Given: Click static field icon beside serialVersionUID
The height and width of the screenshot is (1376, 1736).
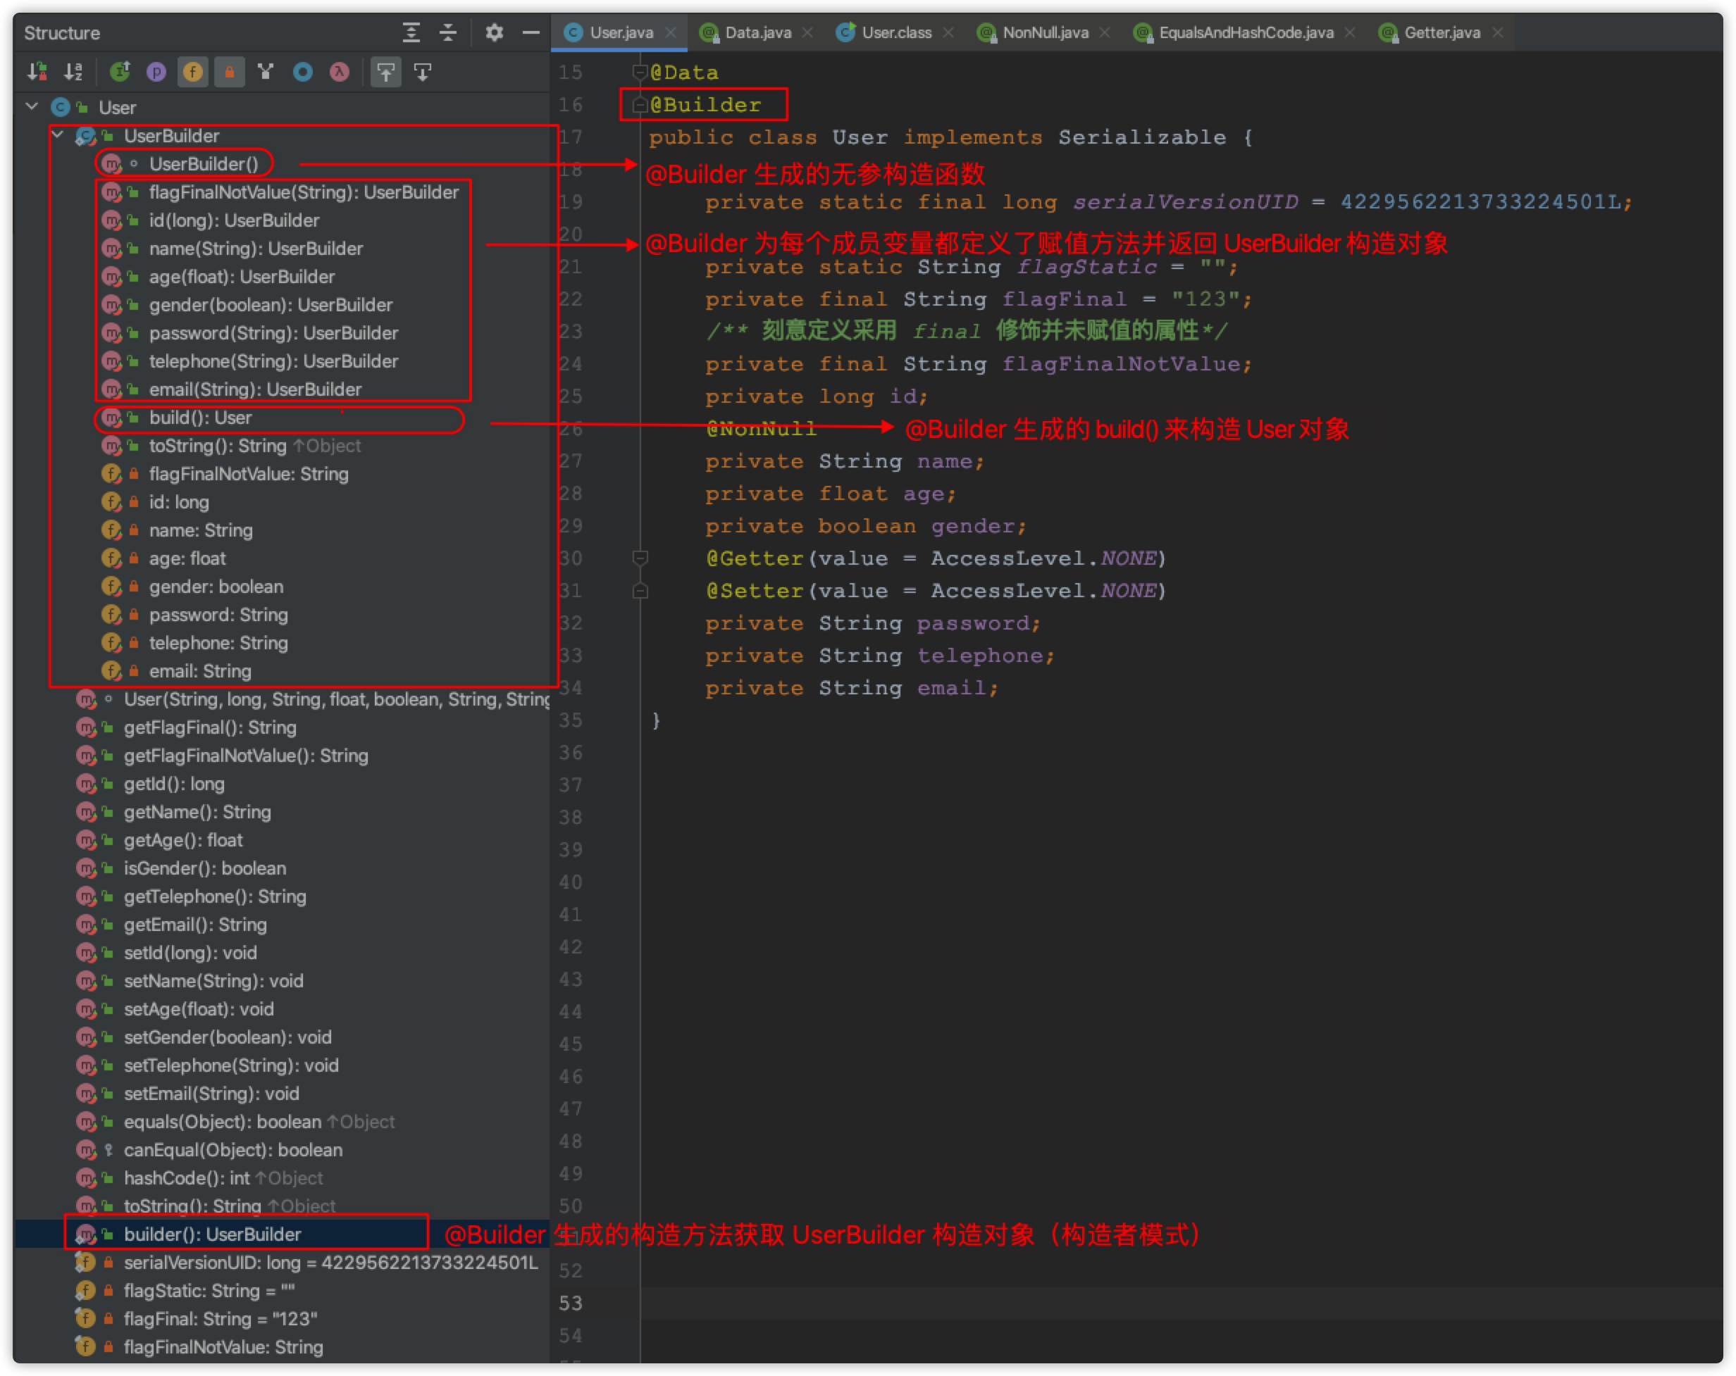Looking at the screenshot, I should [x=85, y=1263].
